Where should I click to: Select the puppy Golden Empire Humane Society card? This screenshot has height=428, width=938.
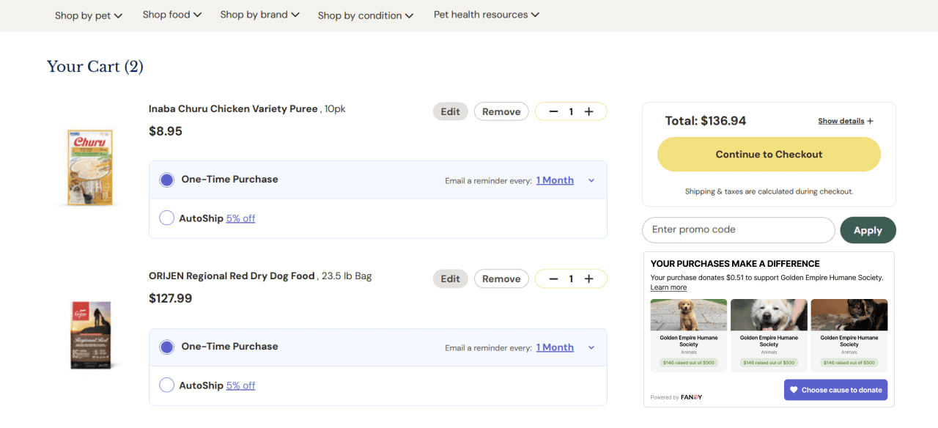689,335
